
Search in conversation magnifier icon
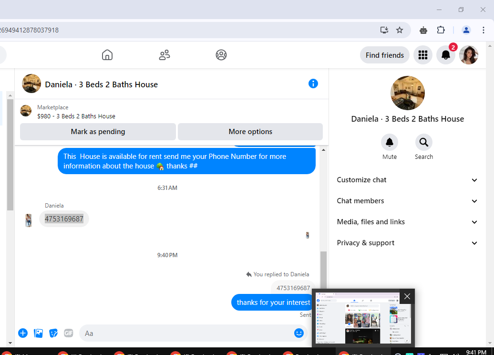pyautogui.click(x=424, y=142)
